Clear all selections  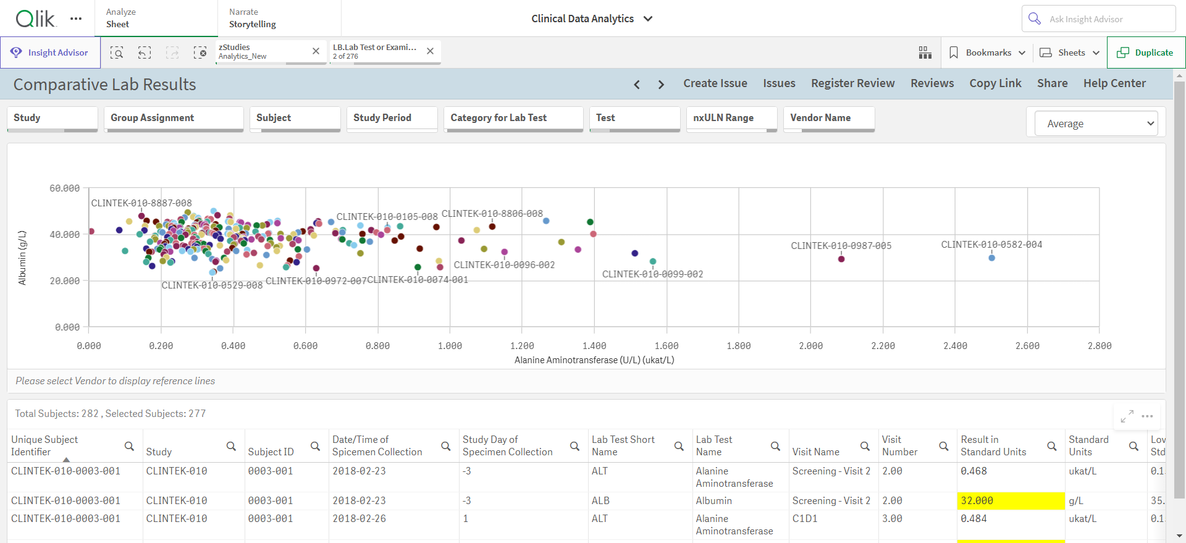[200, 53]
